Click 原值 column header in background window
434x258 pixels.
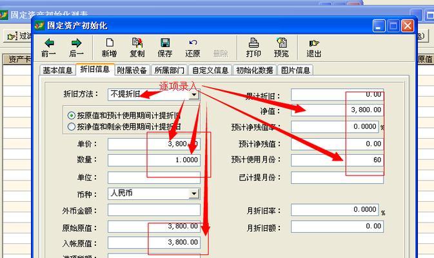click(x=426, y=59)
